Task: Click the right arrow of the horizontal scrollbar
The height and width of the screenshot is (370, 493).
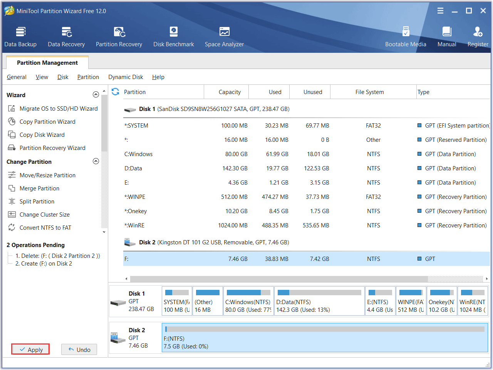Action: 487,279
